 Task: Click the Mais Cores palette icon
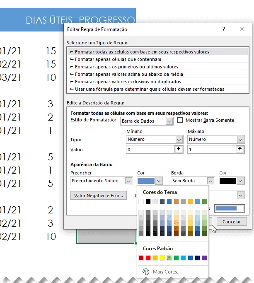146,272
